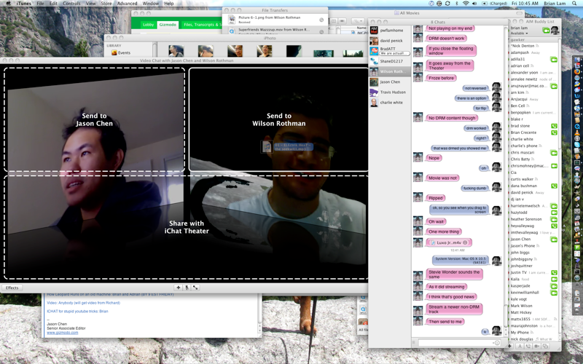The height and width of the screenshot is (364, 583).
Task: Click the Effects button in video chat
Action: (12, 288)
